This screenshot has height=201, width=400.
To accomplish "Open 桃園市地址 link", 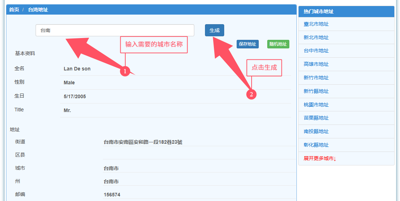I will [316, 105].
